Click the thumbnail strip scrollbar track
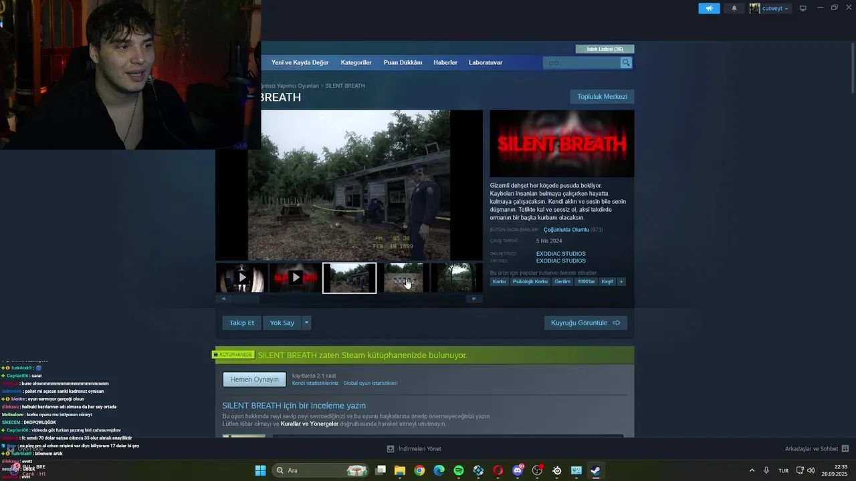Screen dimensions: 856x481 tap(348, 299)
